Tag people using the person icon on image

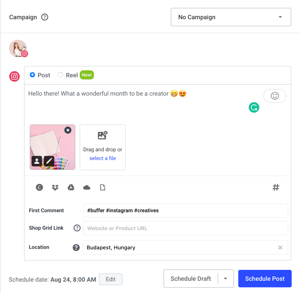click(36, 161)
